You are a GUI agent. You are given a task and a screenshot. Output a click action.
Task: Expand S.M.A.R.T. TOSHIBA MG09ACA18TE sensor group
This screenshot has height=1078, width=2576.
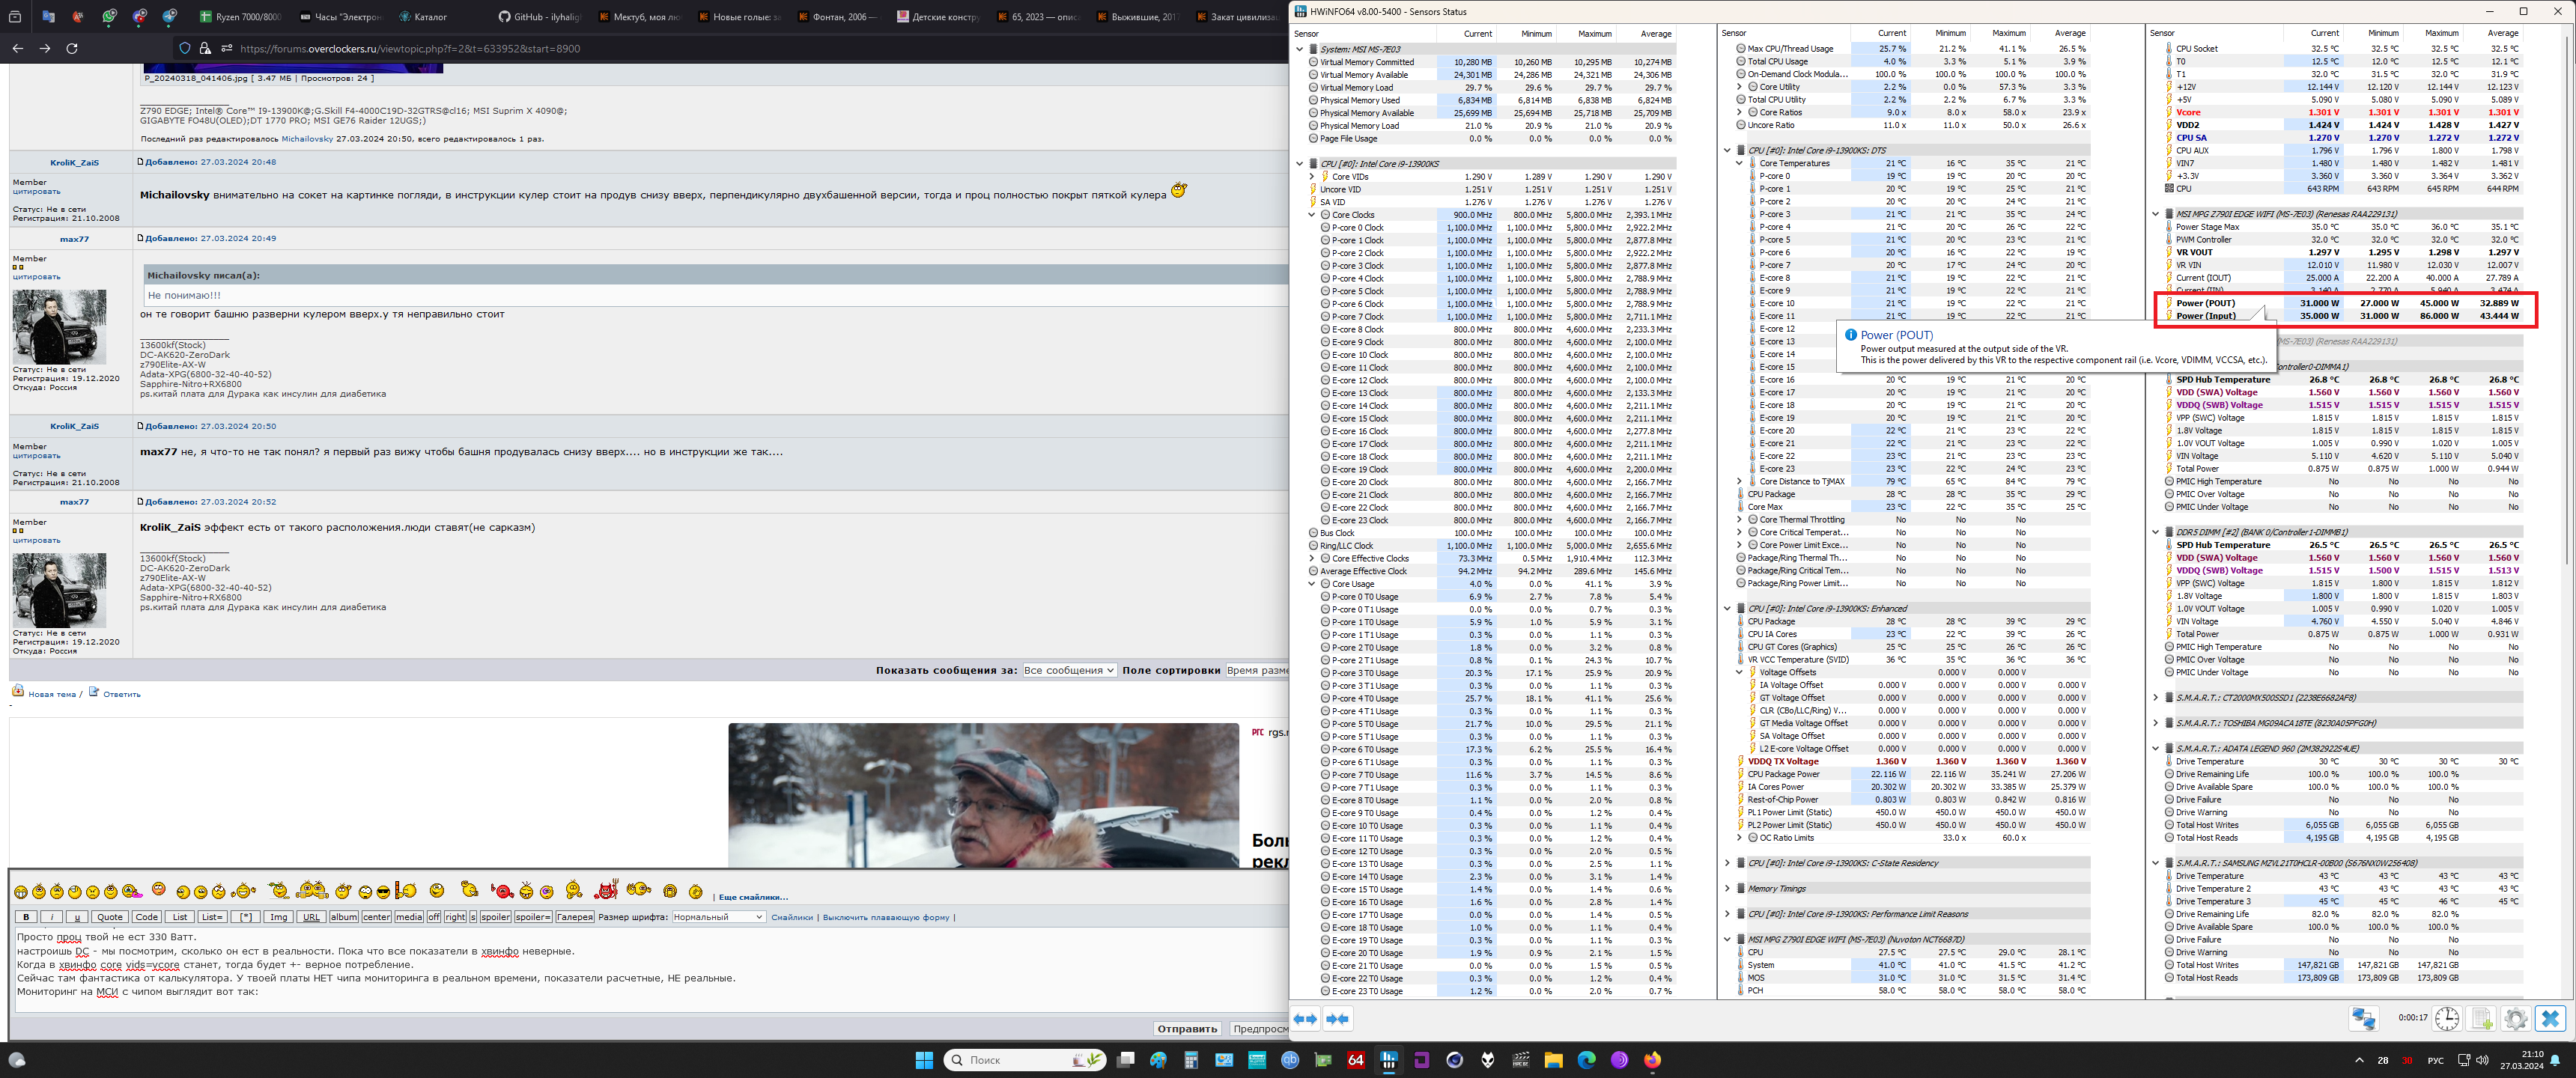click(x=2155, y=723)
